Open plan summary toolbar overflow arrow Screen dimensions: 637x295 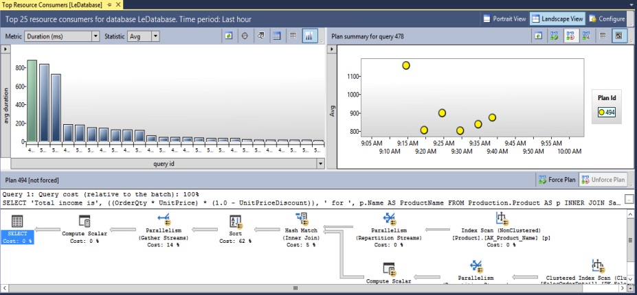631,41
